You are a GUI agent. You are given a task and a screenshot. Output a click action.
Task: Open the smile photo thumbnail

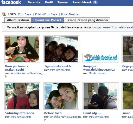[127, 96]
